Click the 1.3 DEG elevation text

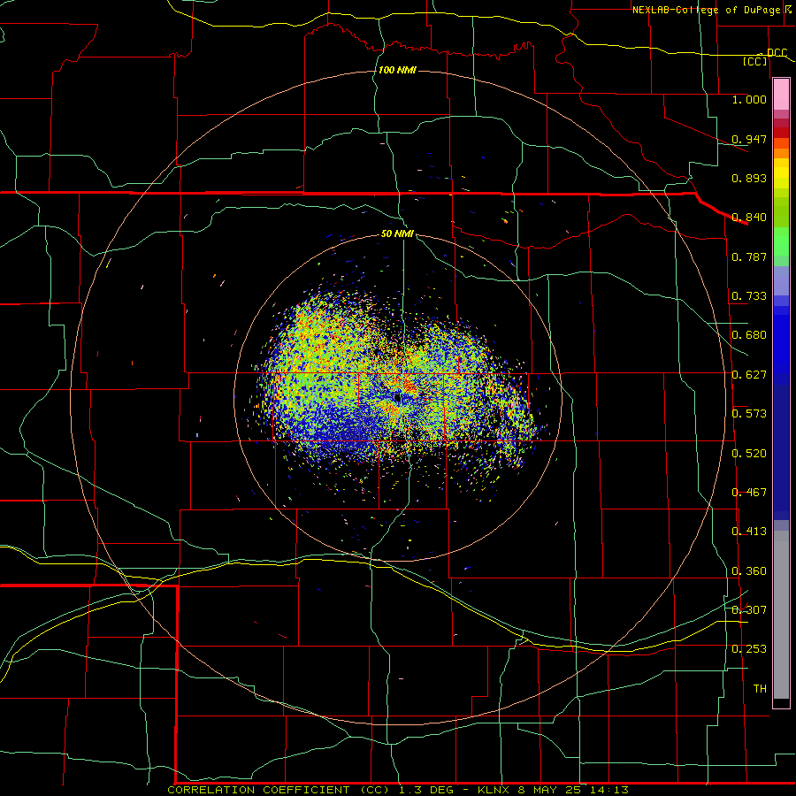426,790
